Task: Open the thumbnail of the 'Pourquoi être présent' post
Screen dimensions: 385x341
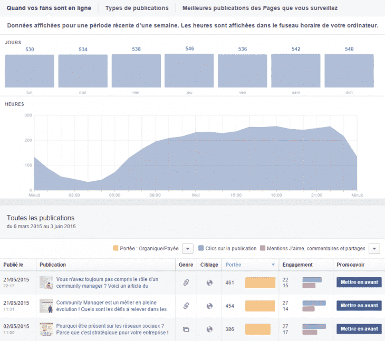Action: click(46, 329)
